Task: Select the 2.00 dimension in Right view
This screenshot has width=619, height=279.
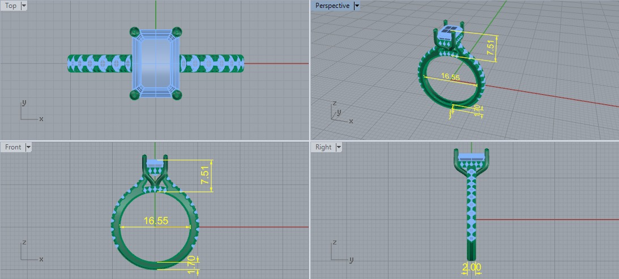Action: click(x=472, y=268)
